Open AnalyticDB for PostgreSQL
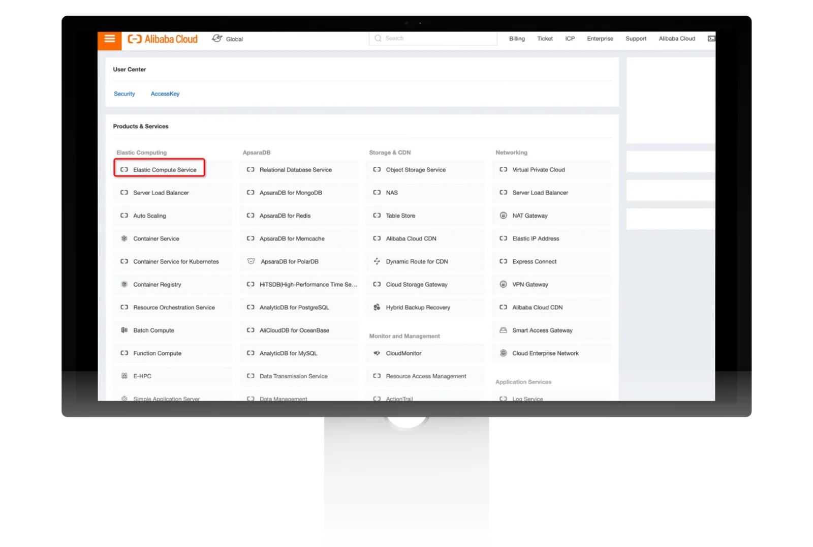 coord(299,307)
